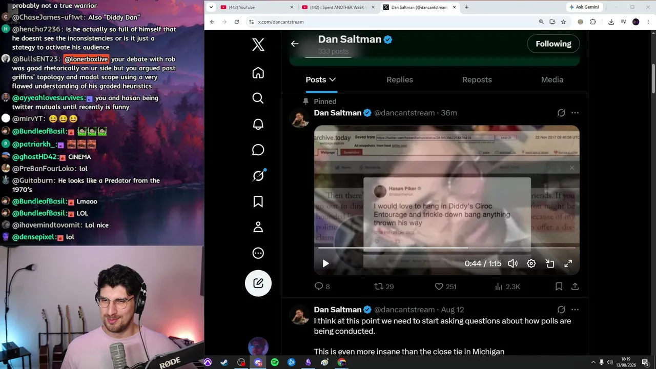Toggle picture-in-picture for the video
This screenshot has width=656, height=369.
pyautogui.click(x=550, y=263)
